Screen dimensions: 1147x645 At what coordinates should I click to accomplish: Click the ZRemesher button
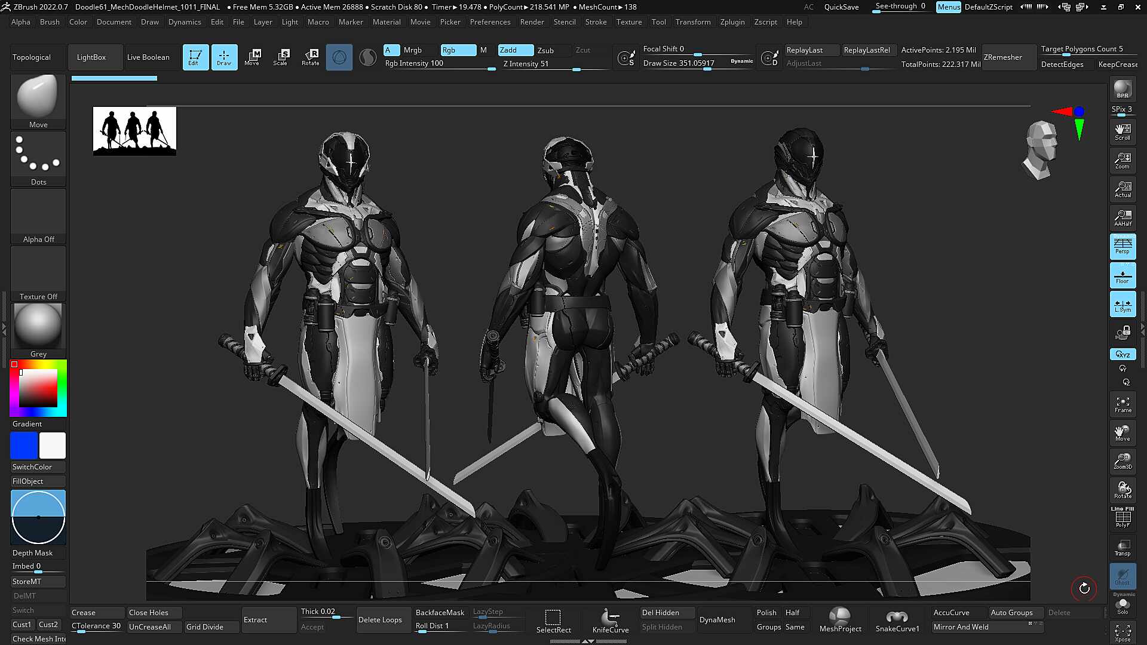(1003, 57)
